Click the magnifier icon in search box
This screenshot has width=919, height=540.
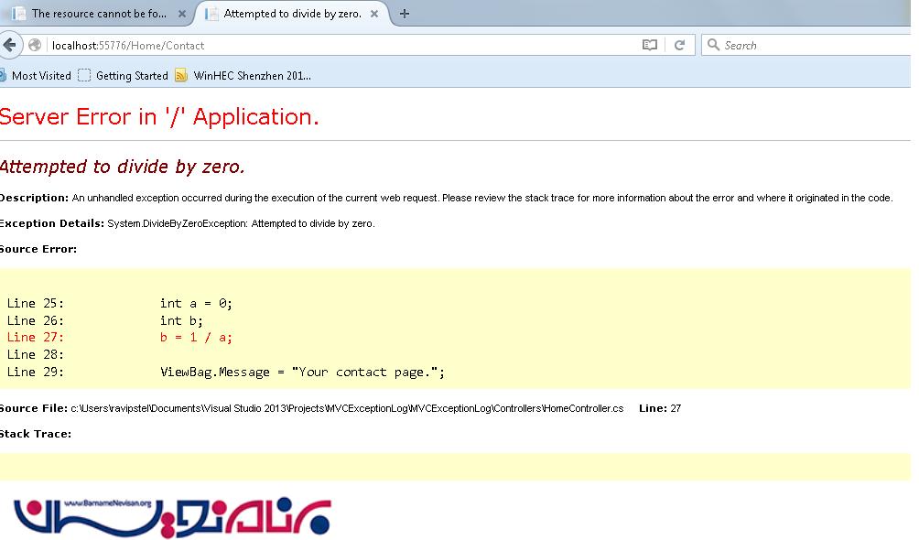pyautogui.click(x=713, y=45)
